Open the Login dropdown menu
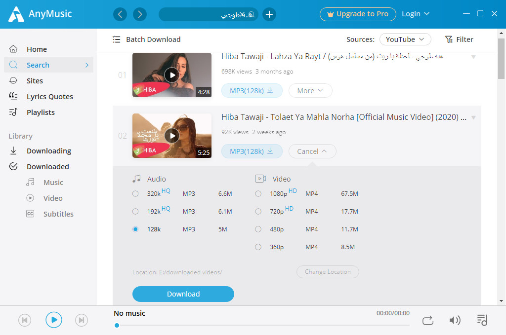 coord(415,14)
